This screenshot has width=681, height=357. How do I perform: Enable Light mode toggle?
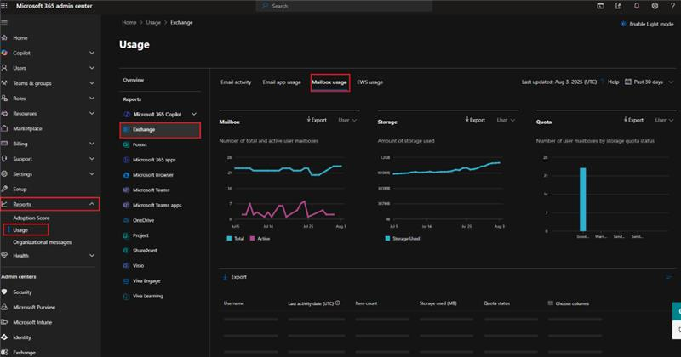647,24
